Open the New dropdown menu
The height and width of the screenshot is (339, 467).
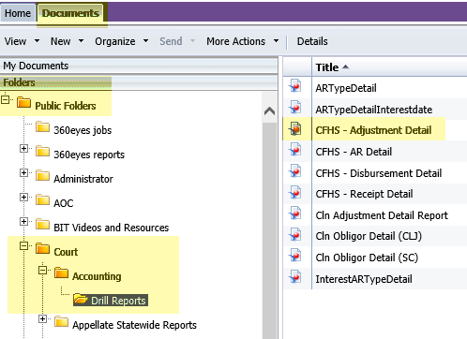68,41
